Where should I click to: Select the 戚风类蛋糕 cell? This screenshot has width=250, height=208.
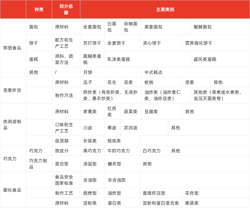coord(220,59)
